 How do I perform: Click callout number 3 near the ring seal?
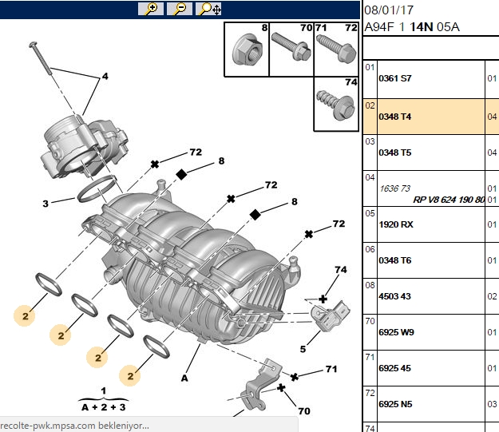click(x=46, y=204)
